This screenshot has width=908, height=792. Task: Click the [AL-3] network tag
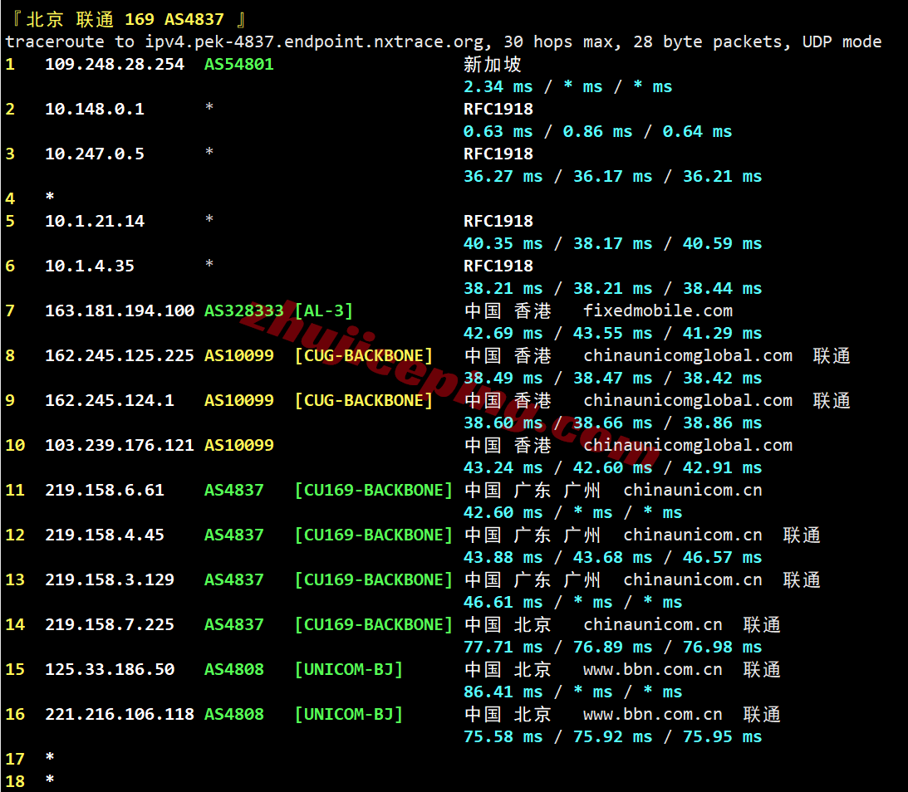pyautogui.click(x=324, y=310)
